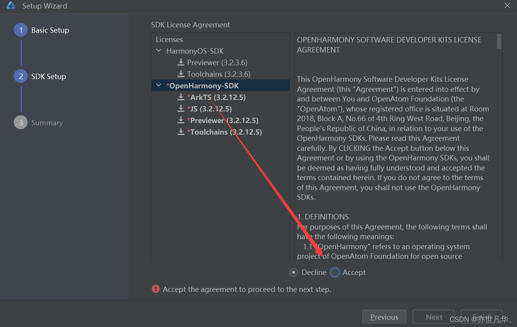Click the red error icon beside agreement warning
This screenshot has height=327, width=517.
156,289
